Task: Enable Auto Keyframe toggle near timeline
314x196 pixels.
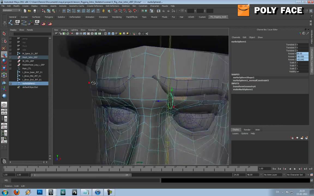Action: tap(308, 174)
